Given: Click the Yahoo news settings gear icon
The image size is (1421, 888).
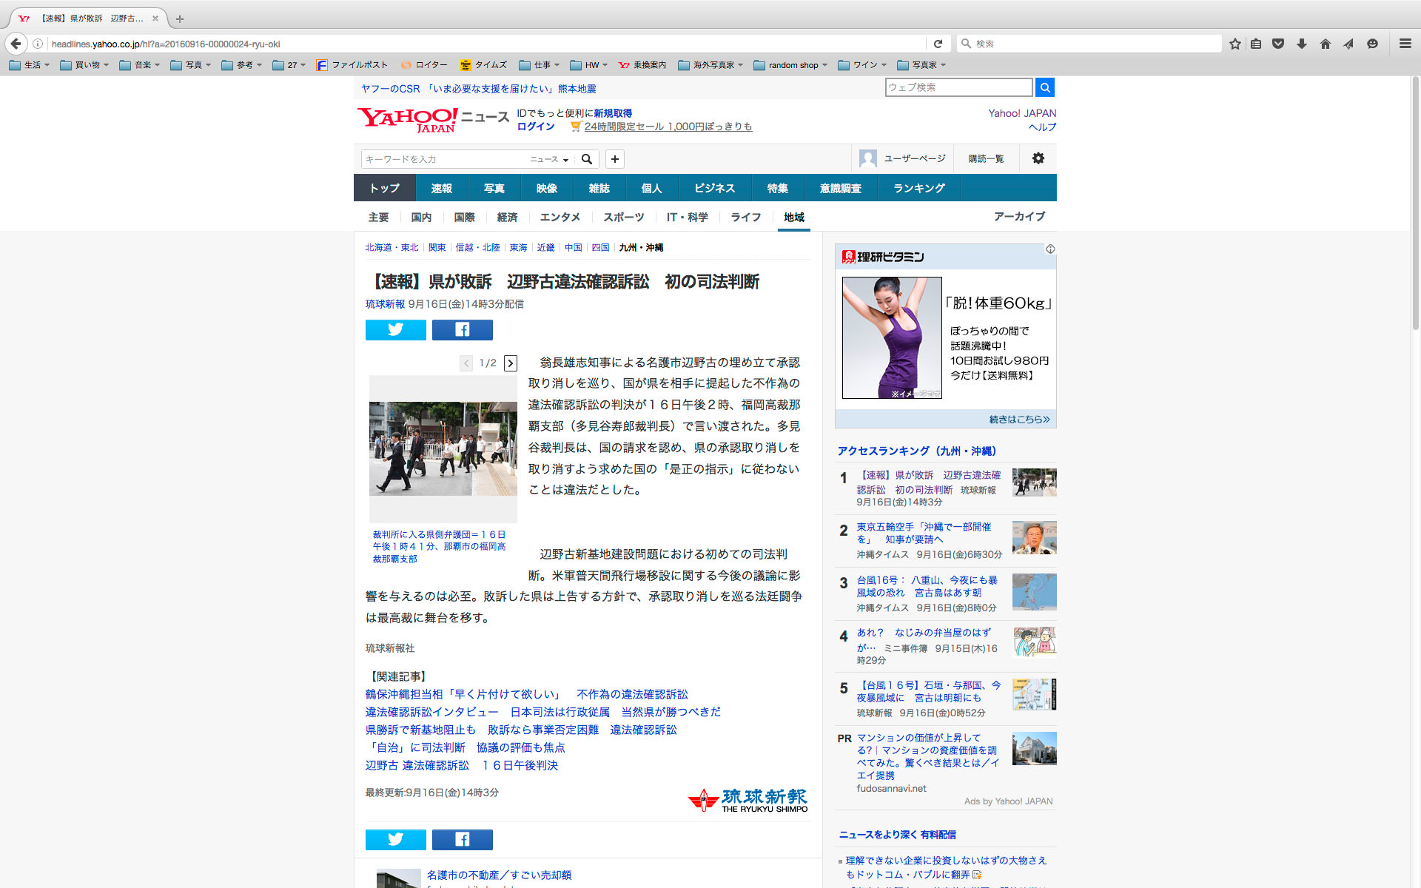Looking at the screenshot, I should [1038, 158].
